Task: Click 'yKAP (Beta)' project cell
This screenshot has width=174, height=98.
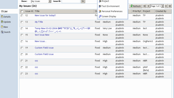Action: [x=146, y=69]
